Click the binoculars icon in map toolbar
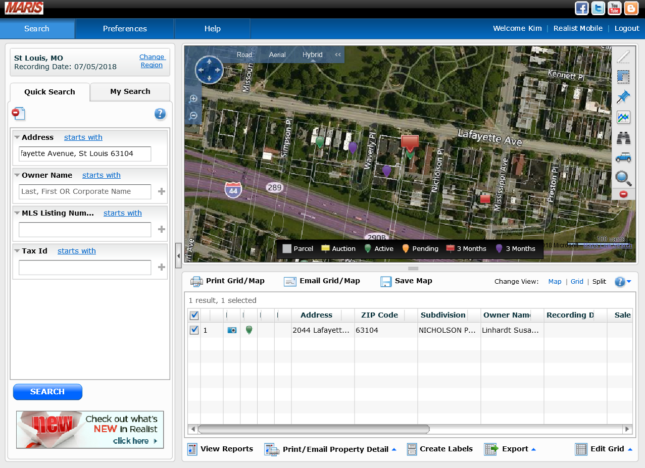645x468 pixels. pos(623,138)
